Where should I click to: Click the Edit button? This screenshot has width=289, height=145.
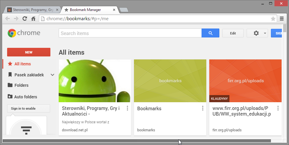tap(233, 33)
